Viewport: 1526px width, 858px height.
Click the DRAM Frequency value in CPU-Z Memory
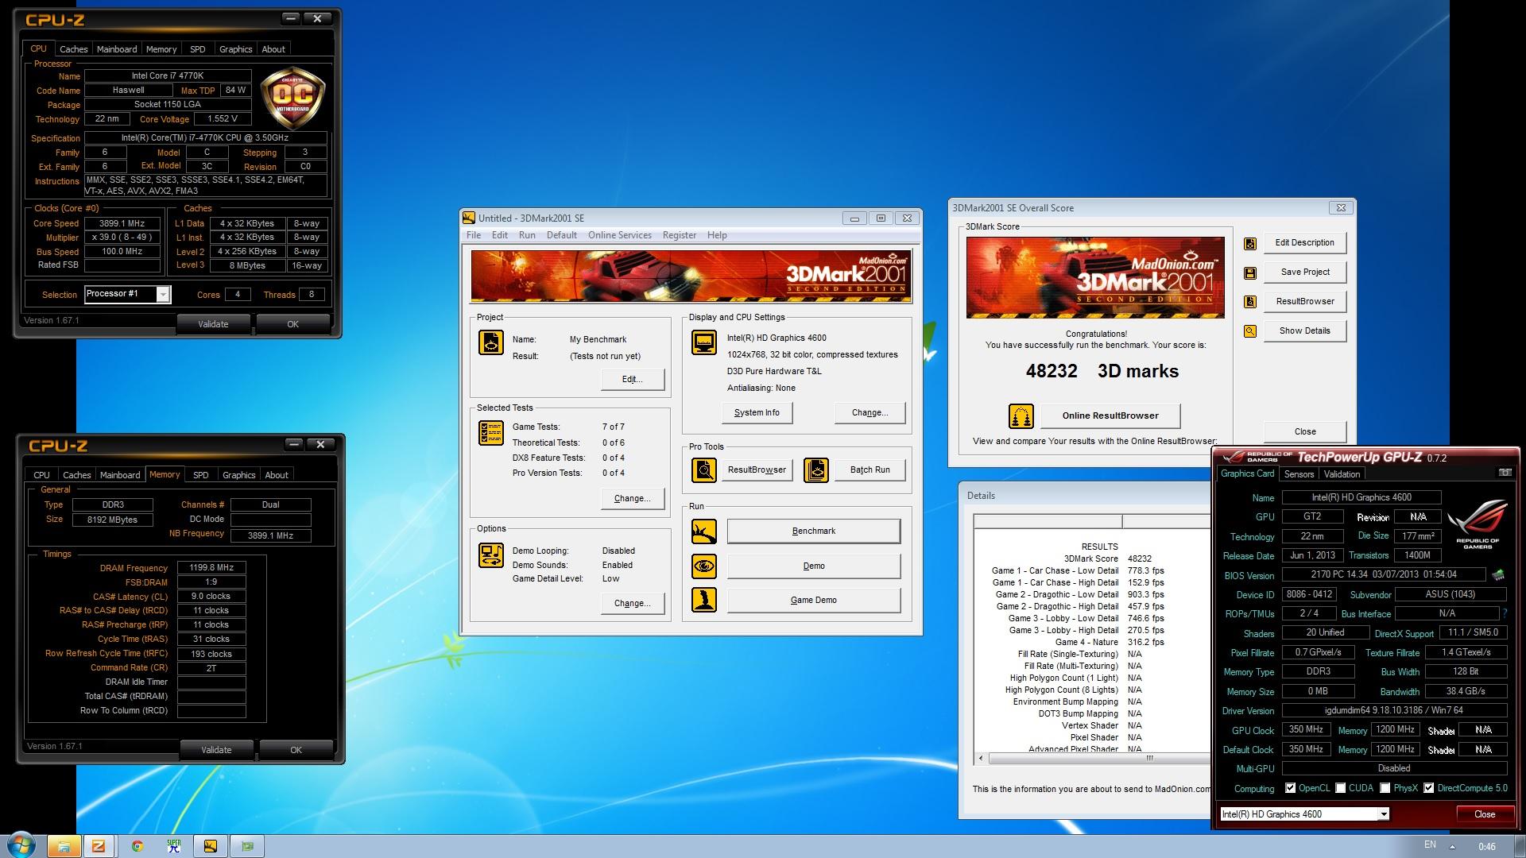pyautogui.click(x=211, y=568)
